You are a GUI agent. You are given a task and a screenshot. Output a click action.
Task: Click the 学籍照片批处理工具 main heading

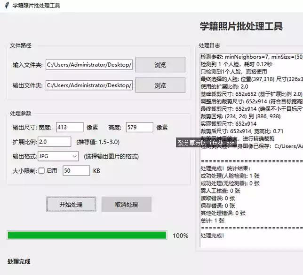coord(241,26)
